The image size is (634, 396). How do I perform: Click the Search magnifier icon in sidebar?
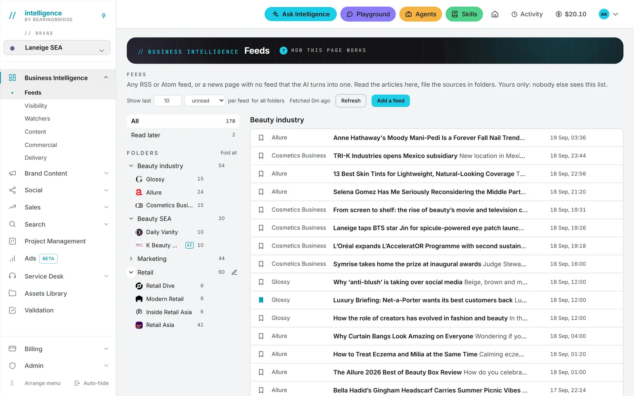point(12,224)
